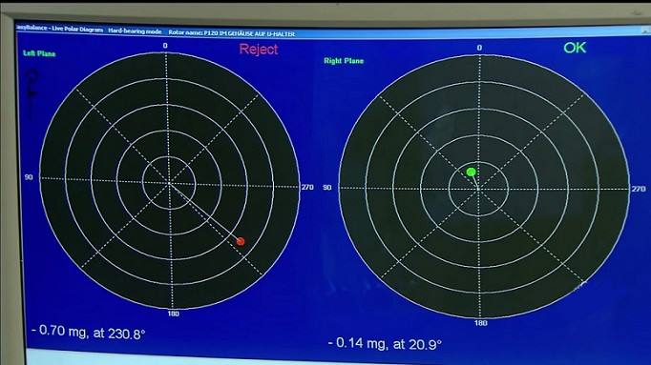Click the -0.70 mg at 230.8° readout
The height and width of the screenshot is (365, 651).
(89, 333)
